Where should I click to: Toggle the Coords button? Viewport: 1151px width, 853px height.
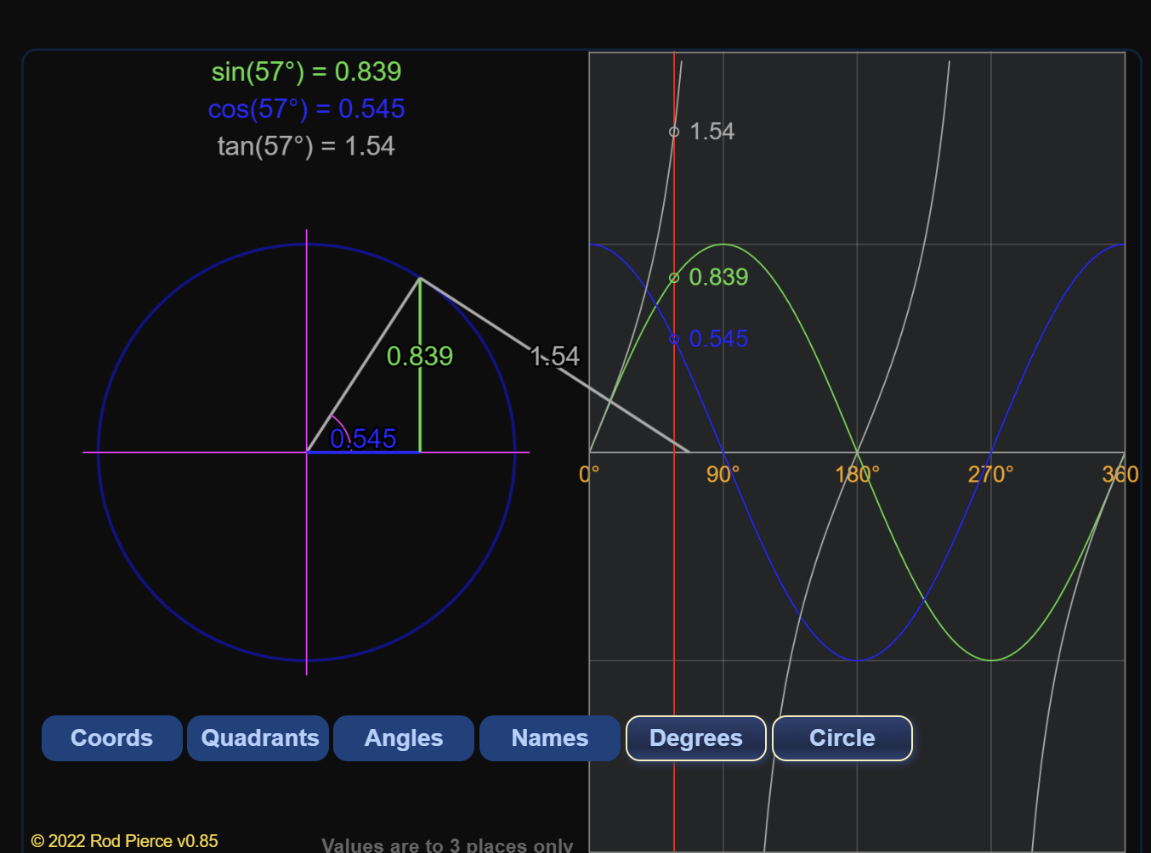coord(111,738)
